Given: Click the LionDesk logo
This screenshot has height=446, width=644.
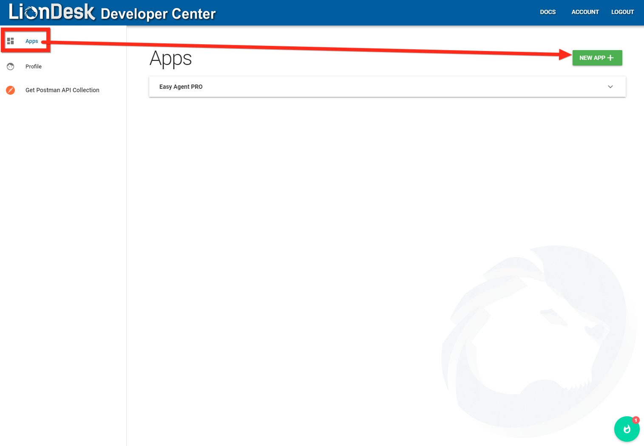Looking at the screenshot, I should click(52, 11).
